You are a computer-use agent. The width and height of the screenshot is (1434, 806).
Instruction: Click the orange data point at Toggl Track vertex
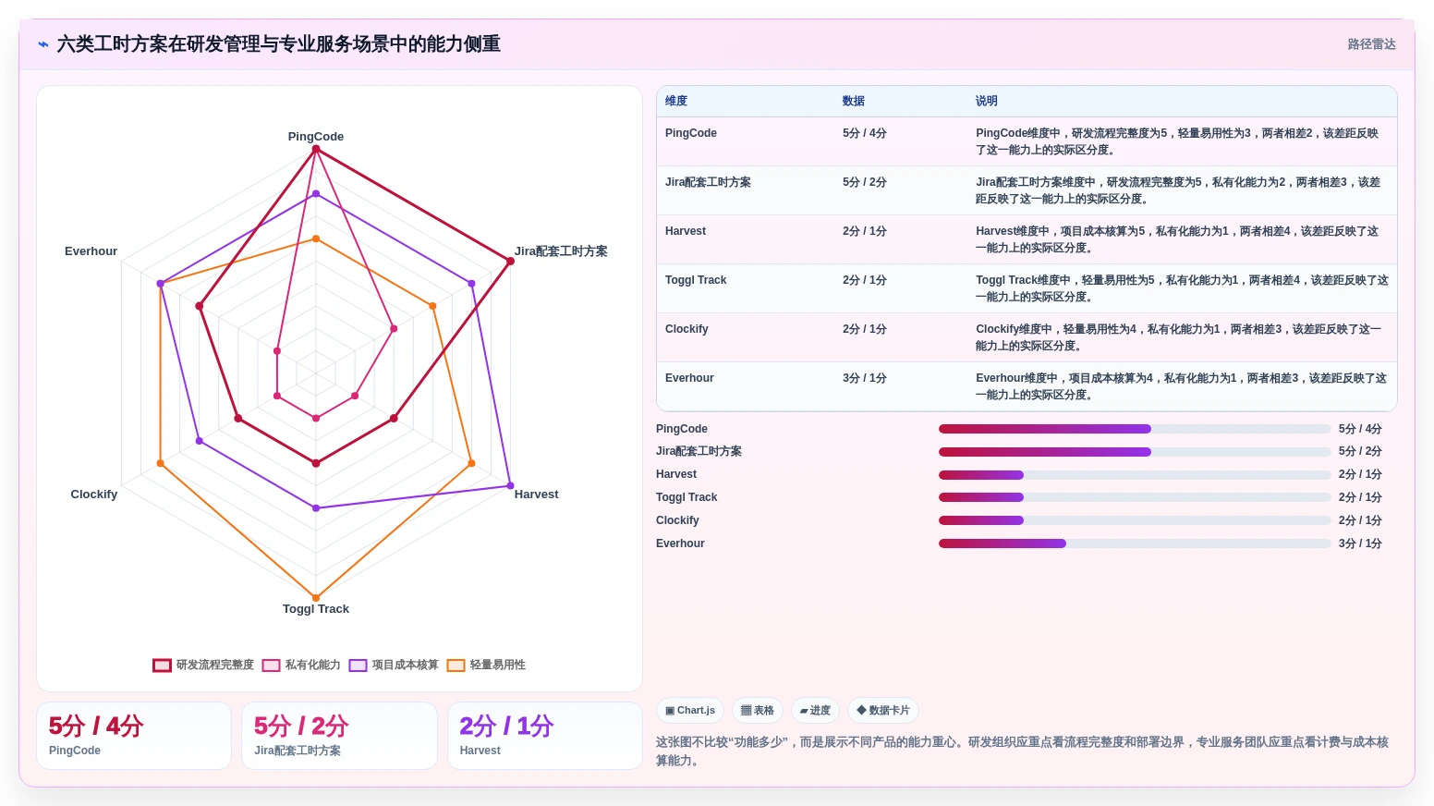(x=316, y=598)
